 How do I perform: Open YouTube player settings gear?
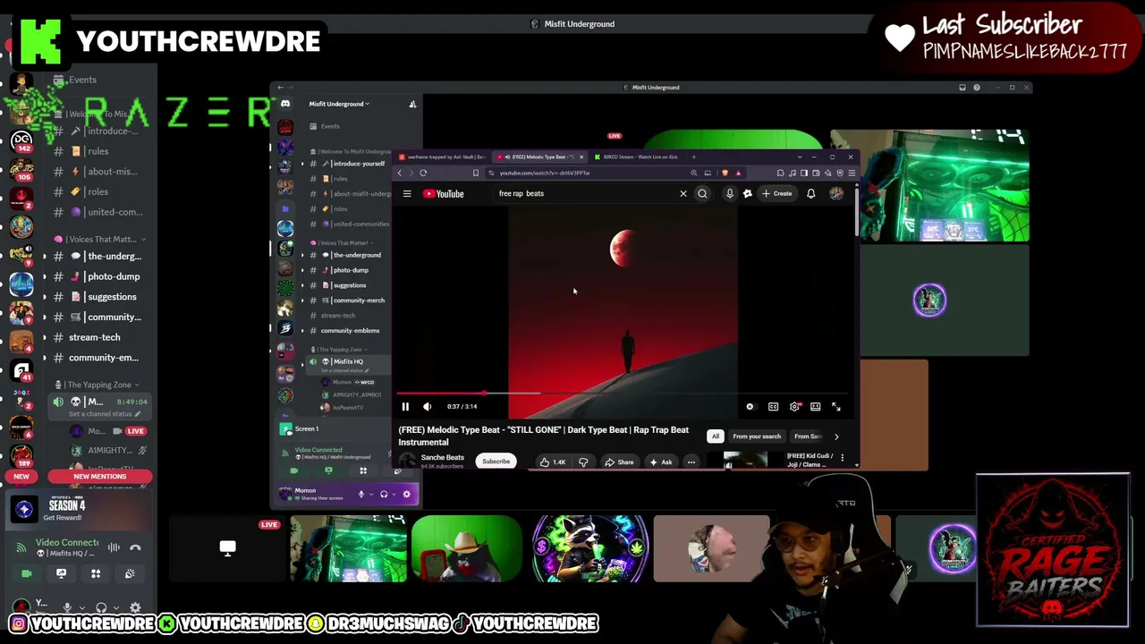point(794,407)
